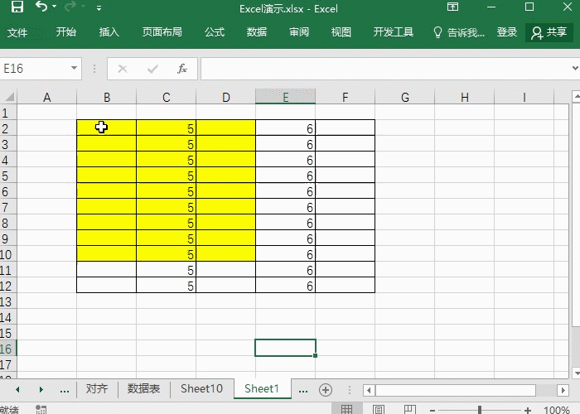Switch to Page Layout view icon
Image resolution: width=580 pixels, height=414 pixels.
pyautogui.click(x=379, y=409)
